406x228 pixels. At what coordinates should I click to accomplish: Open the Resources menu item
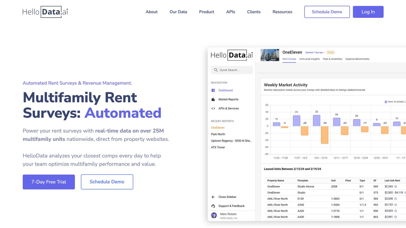[282, 12]
